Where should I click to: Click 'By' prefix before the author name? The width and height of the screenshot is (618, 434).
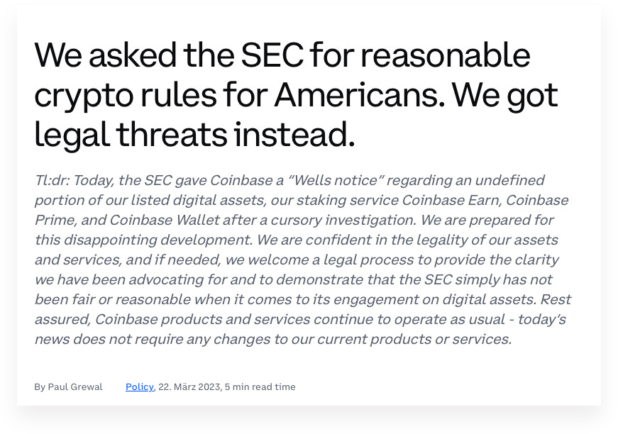[x=40, y=386]
